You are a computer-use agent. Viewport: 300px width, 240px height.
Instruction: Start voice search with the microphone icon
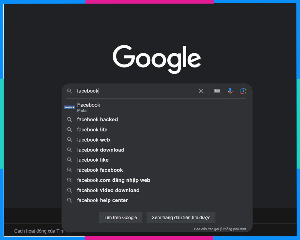230,91
